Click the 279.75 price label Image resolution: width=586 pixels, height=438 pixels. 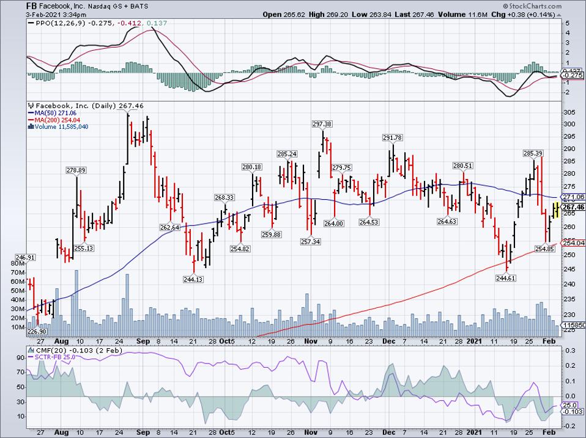[x=341, y=168]
